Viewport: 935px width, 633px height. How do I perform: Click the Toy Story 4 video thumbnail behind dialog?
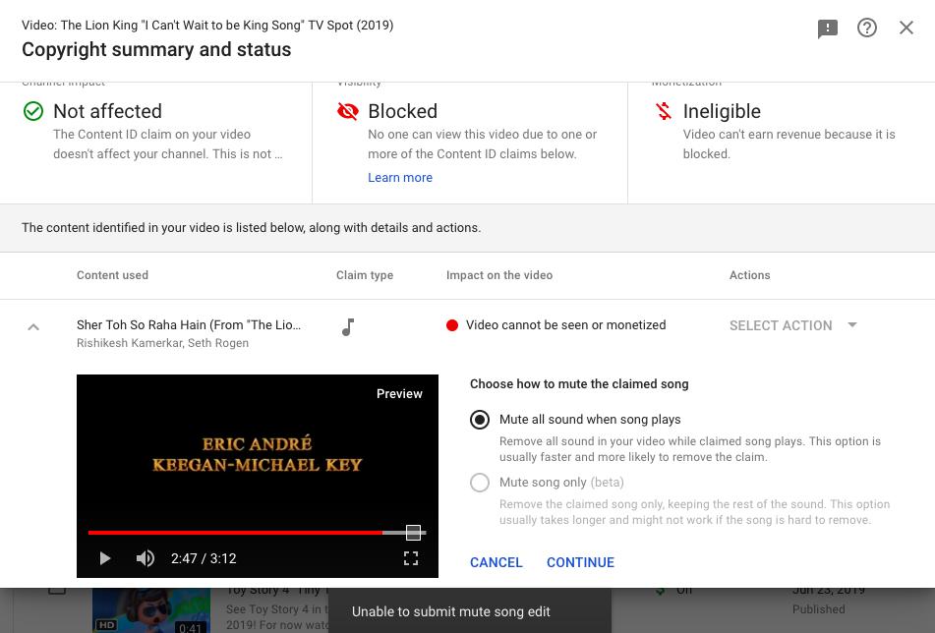pos(151,610)
